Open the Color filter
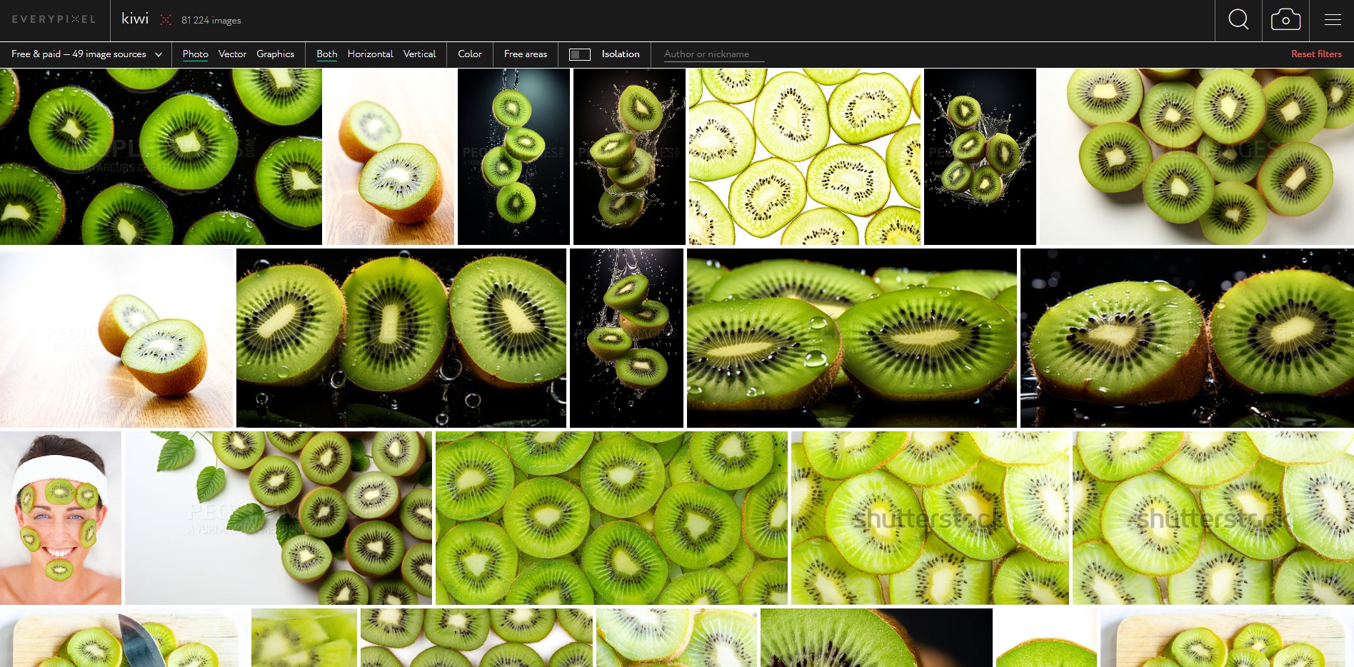The height and width of the screenshot is (667, 1354). click(470, 54)
